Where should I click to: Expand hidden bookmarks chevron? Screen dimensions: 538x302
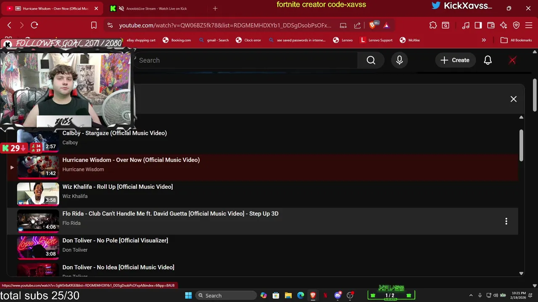pyautogui.click(x=484, y=40)
